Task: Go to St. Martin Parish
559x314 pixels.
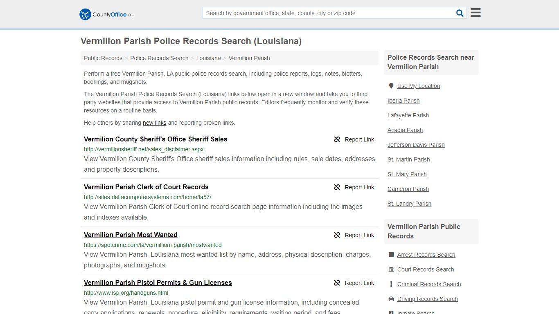Action: [408, 159]
